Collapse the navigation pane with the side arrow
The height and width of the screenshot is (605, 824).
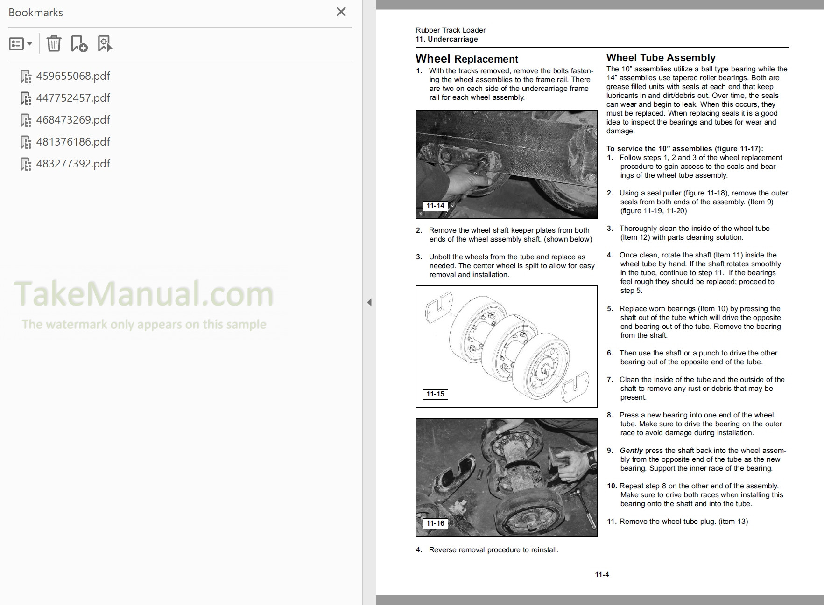[369, 302]
